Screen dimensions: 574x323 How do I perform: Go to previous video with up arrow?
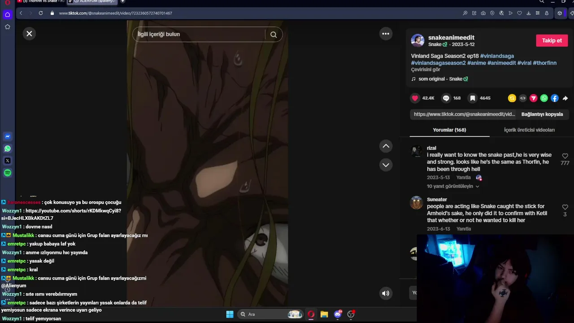pos(386,146)
